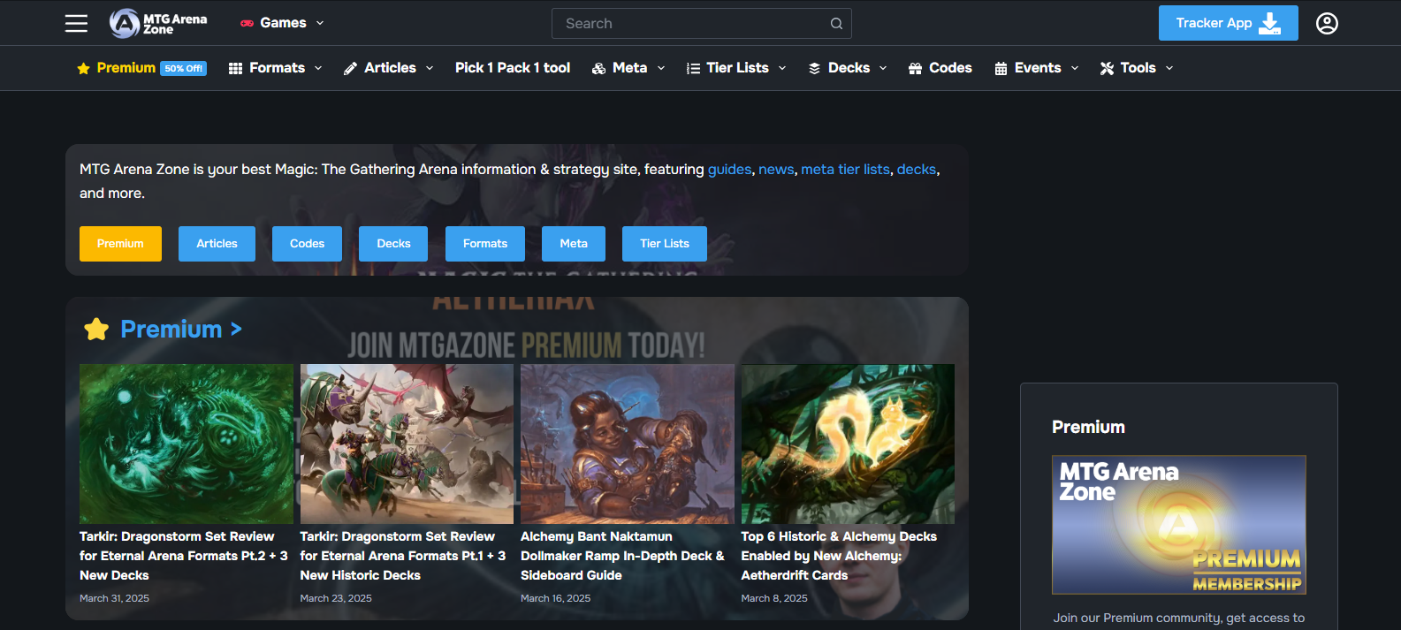Click the Tracker App download icon
Viewport: 1401px width, 630px height.
[x=1270, y=23]
